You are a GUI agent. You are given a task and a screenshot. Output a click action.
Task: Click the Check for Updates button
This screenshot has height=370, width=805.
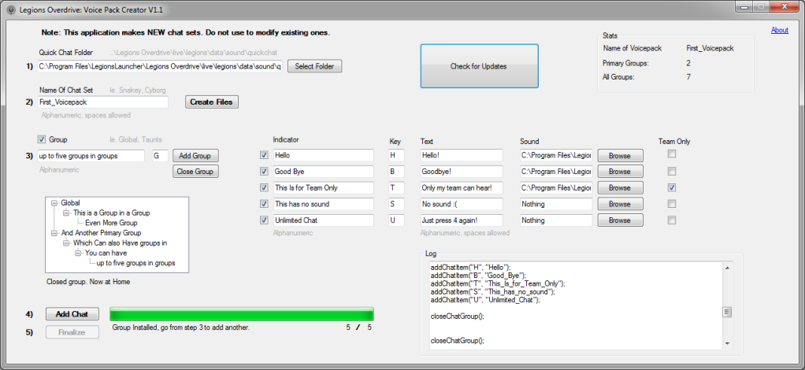click(479, 66)
